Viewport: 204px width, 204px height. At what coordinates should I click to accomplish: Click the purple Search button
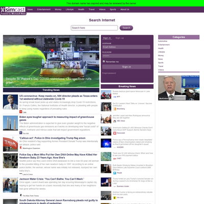[126, 28]
